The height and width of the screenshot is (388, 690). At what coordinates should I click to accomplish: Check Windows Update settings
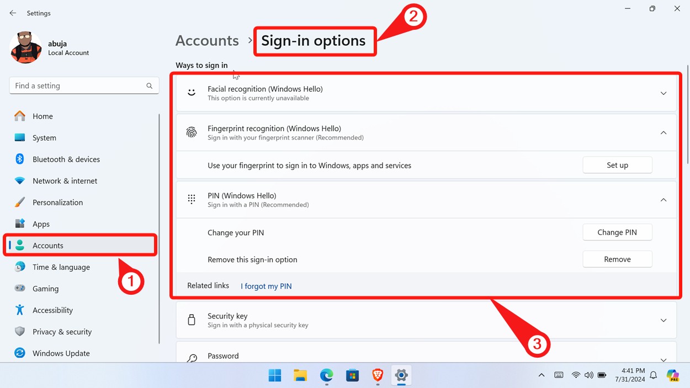pyautogui.click(x=61, y=353)
